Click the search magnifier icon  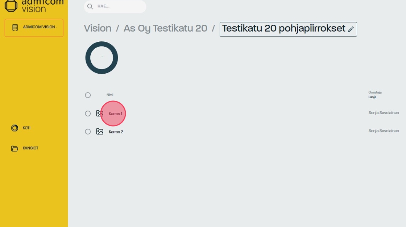point(90,7)
